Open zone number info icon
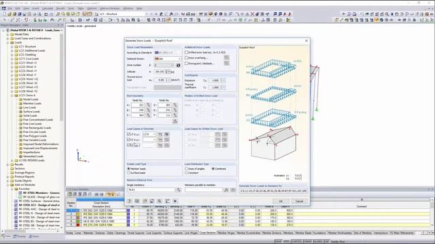Viewport: 435px width, 244px height. pos(178,65)
